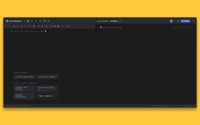Image resolution: width=200 pixels, height=125 pixels.
Task: Bookmark this note
Action: coord(179,27)
